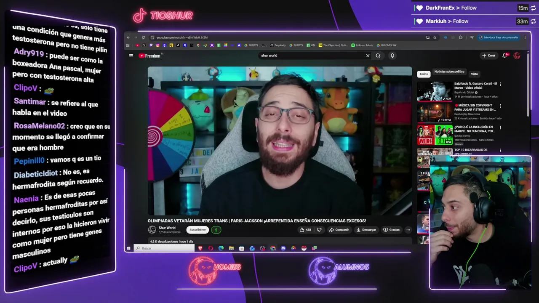Screen dimensions: 539x303
Task: Open the YouTube account avatar menu
Action: click(x=517, y=56)
